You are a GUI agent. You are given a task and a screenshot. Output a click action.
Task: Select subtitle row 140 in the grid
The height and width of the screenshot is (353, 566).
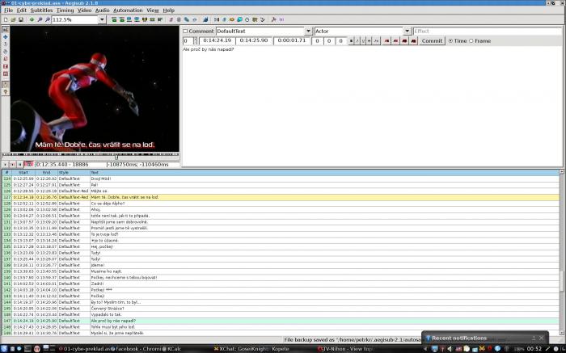click(x=281, y=278)
